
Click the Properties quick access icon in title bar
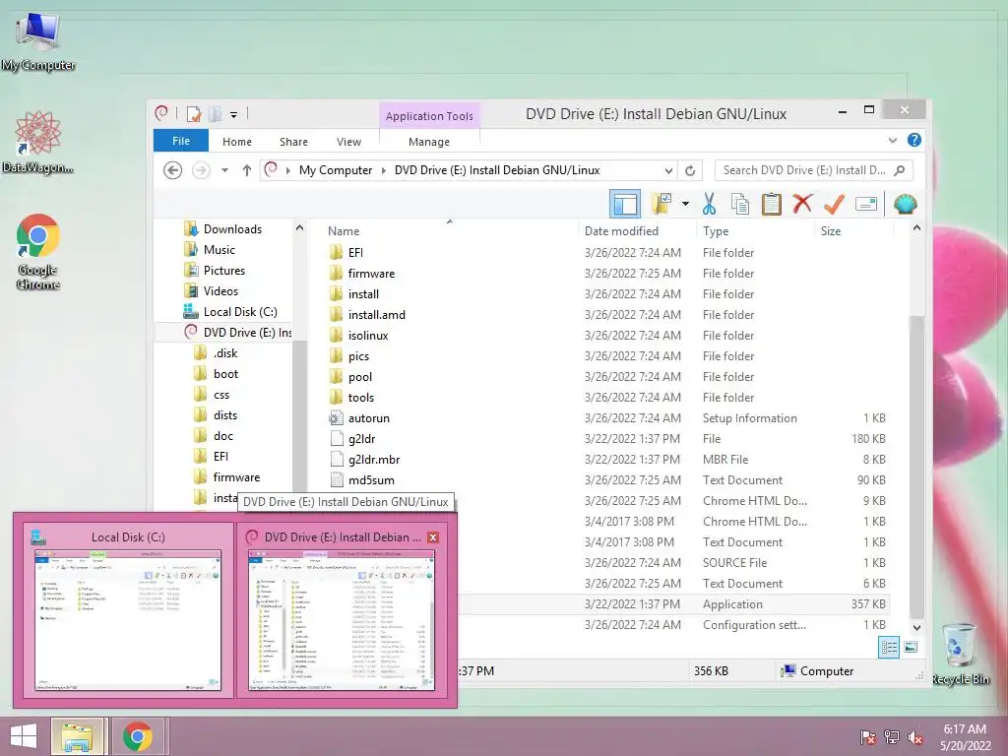[194, 114]
